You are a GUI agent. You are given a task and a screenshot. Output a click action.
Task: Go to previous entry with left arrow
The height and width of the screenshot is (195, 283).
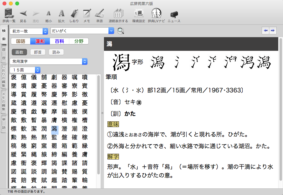[266, 30]
